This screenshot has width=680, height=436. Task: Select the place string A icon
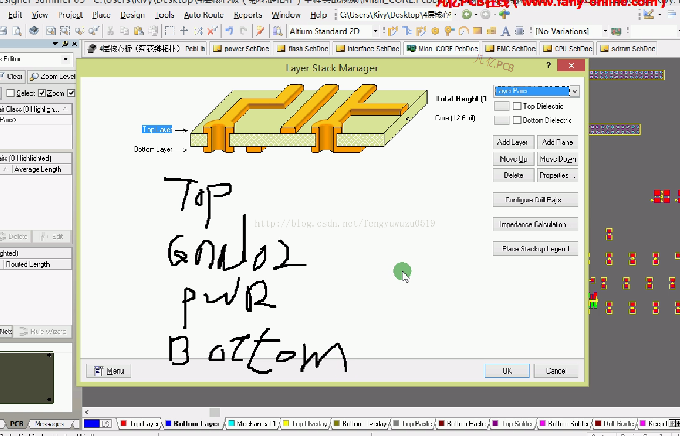pos(506,31)
